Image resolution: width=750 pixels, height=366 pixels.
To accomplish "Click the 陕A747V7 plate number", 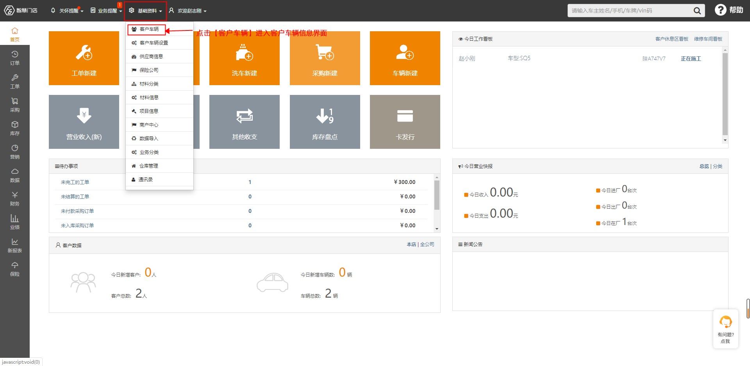I will pos(654,59).
